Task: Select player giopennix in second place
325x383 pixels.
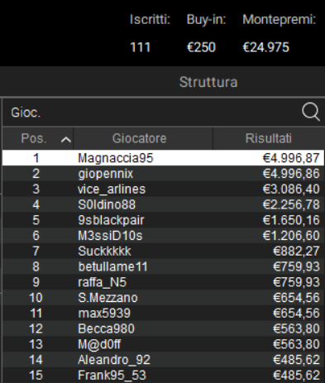Action: 163,174
